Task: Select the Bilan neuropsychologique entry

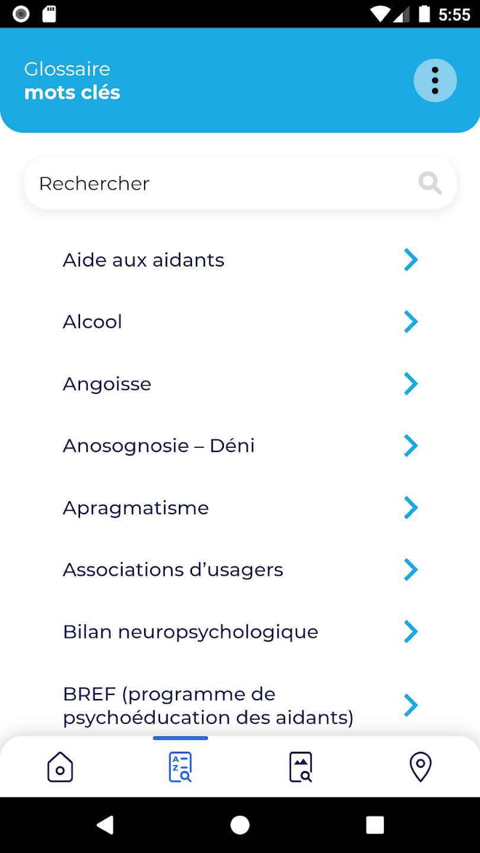Action: click(x=190, y=631)
